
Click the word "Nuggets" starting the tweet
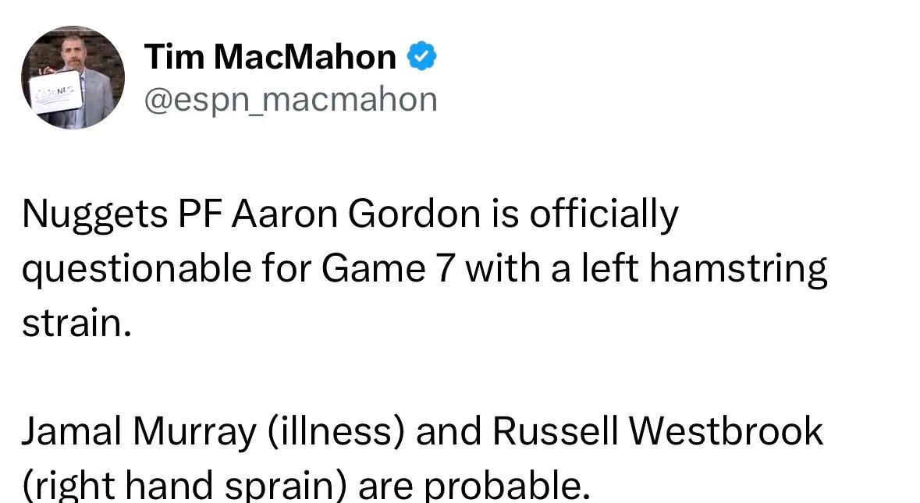click(95, 216)
